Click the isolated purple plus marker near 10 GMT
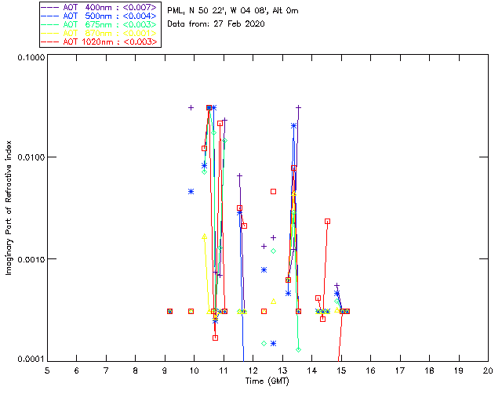Image resolution: width=502 pixels, height=401 pixels. 191,107
